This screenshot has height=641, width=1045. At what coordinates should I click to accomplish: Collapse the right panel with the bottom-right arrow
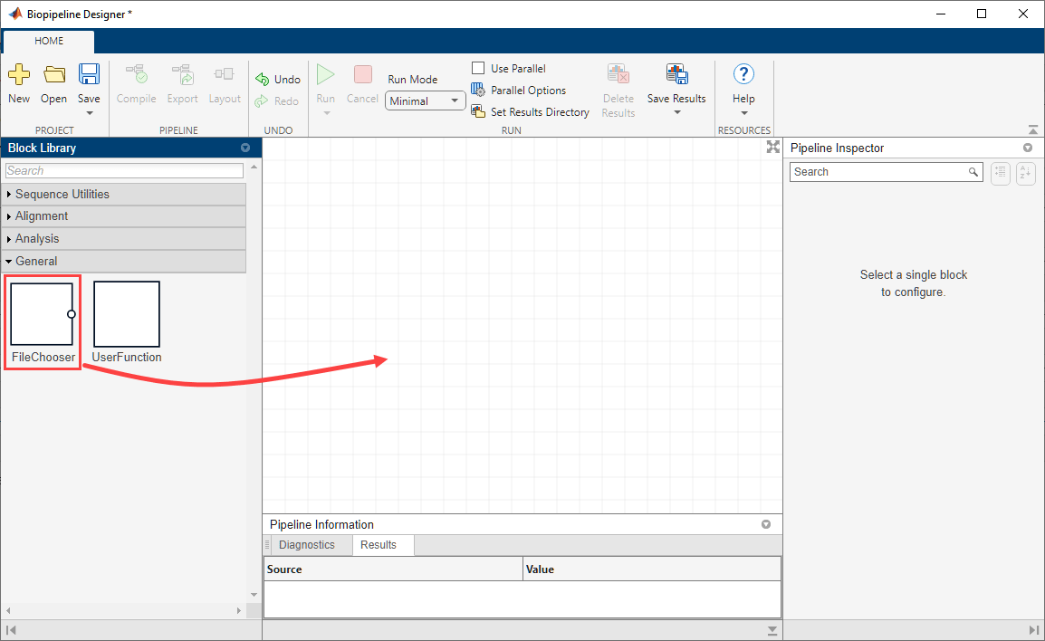[1033, 629]
